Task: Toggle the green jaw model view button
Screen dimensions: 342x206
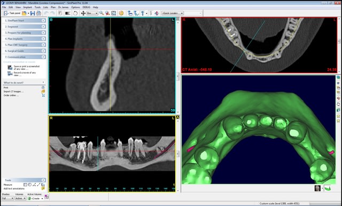Action: click(x=328, y=188)
